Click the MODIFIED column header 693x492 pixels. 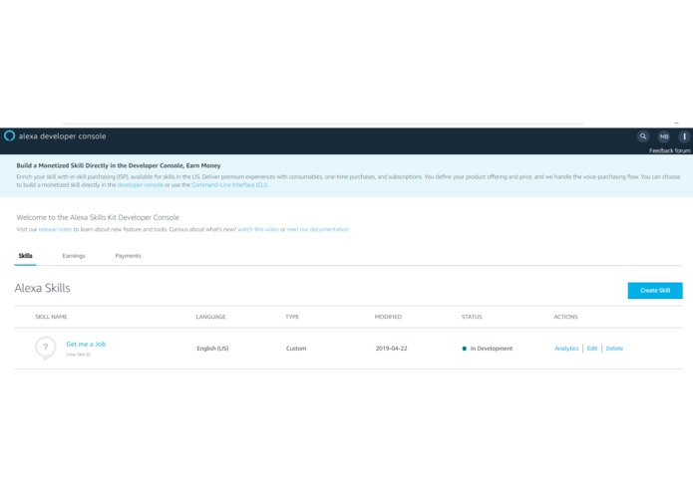tap(388, 317)
